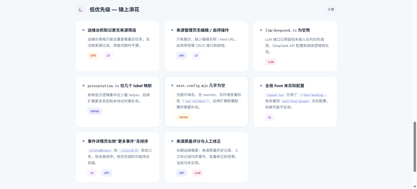Click the 8 项 count badge
Viewport: 417px width, 189px height.
[331, 10]
